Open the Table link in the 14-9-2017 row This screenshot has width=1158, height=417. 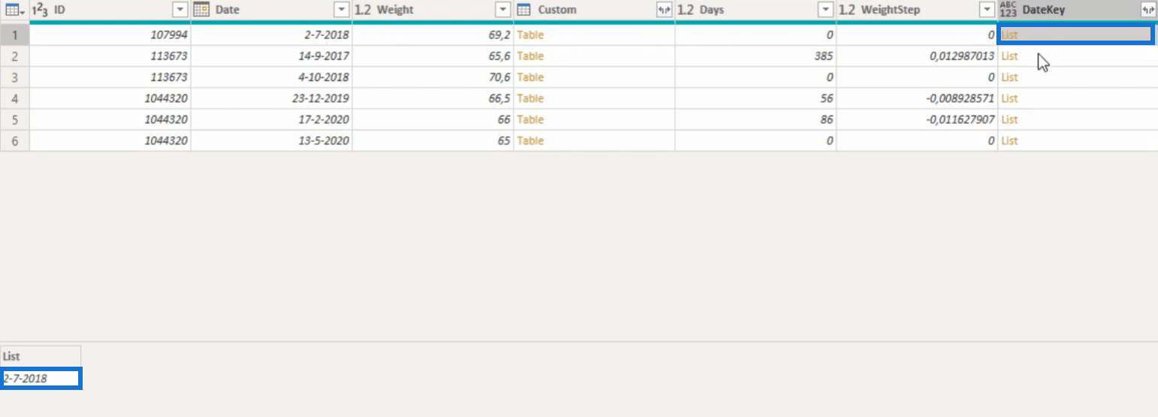pyautogui.click(x=530, y=56)
